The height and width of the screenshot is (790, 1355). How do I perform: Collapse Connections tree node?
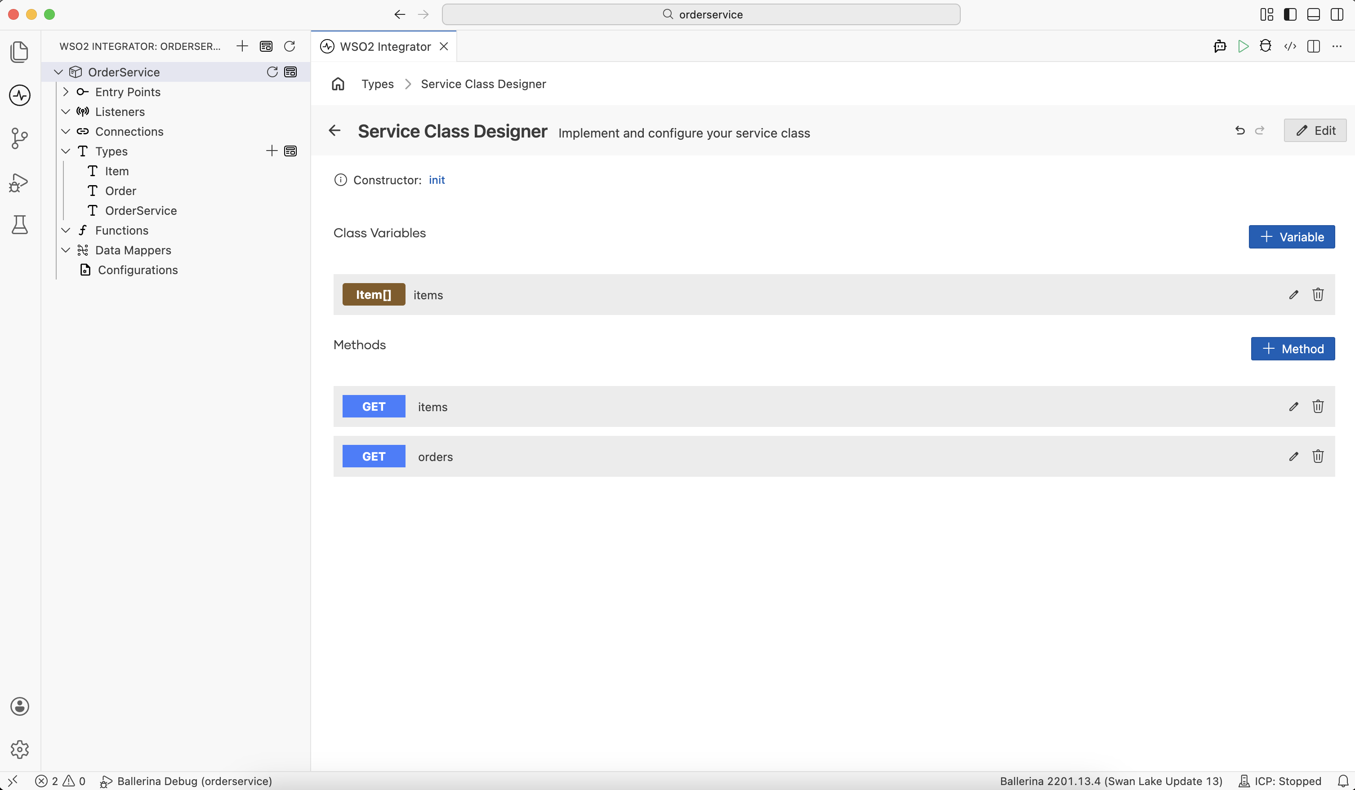[x=66, y=131]
